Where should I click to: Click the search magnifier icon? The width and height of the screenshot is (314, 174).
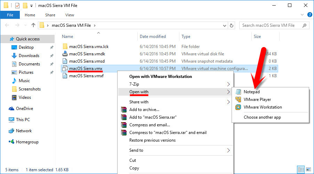304,25
